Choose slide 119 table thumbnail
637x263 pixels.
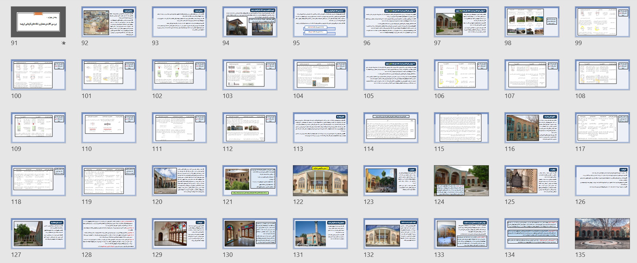(x=109, y=181)
